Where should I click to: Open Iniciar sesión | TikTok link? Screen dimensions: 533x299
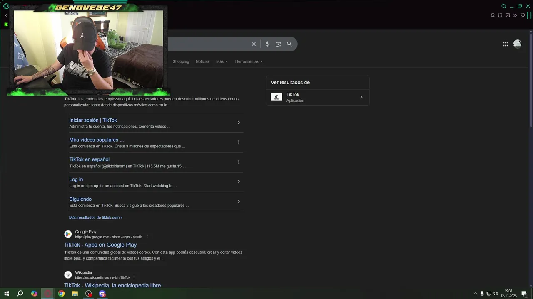tap(93, 120)
